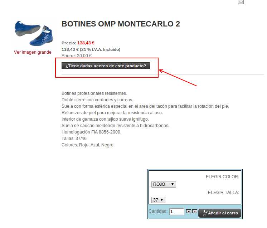The image size is (267, 228).
Task: Click the 'ELEGIR TALLA:' label
Action: (x=223, y=193)
